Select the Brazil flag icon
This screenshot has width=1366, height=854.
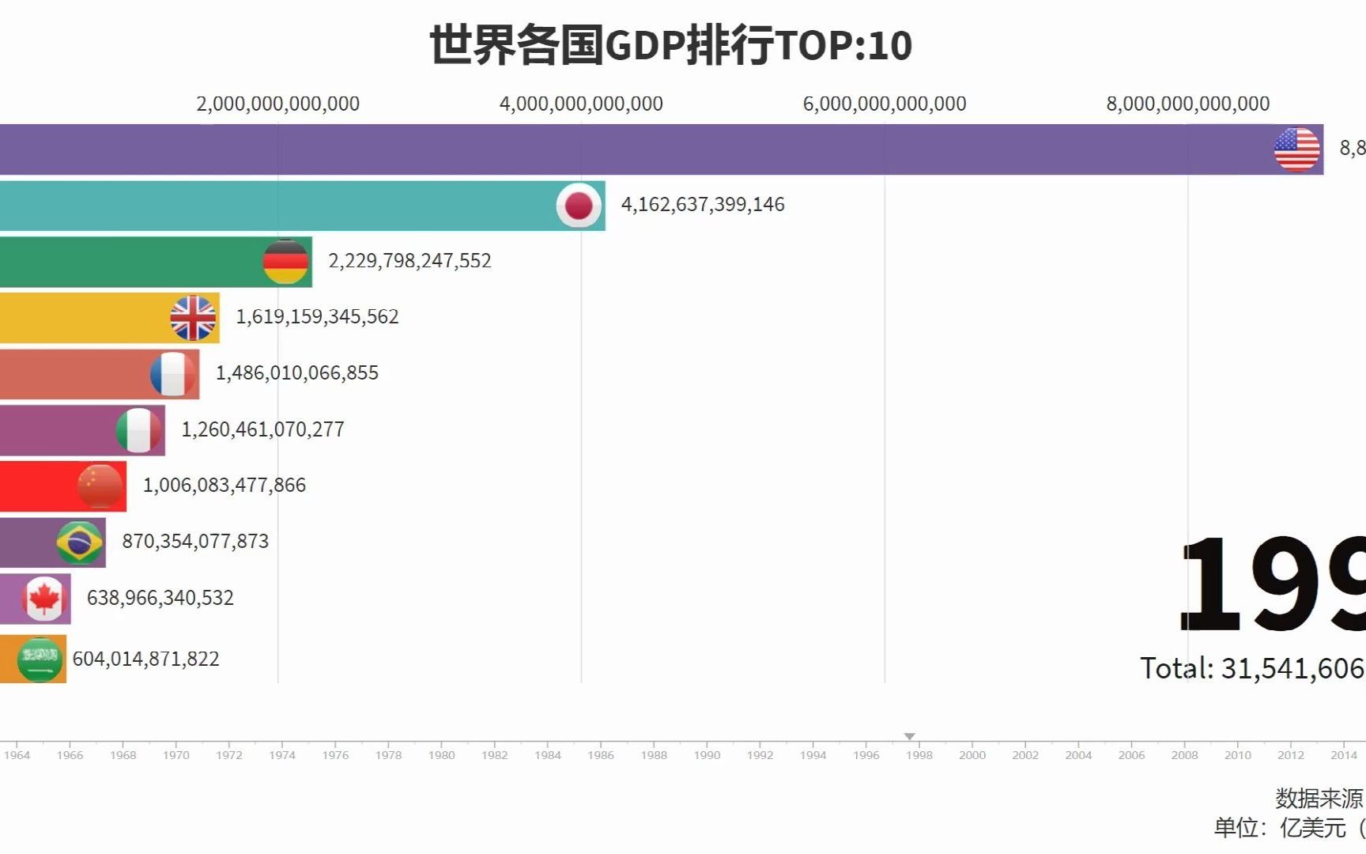pos(78,542)
